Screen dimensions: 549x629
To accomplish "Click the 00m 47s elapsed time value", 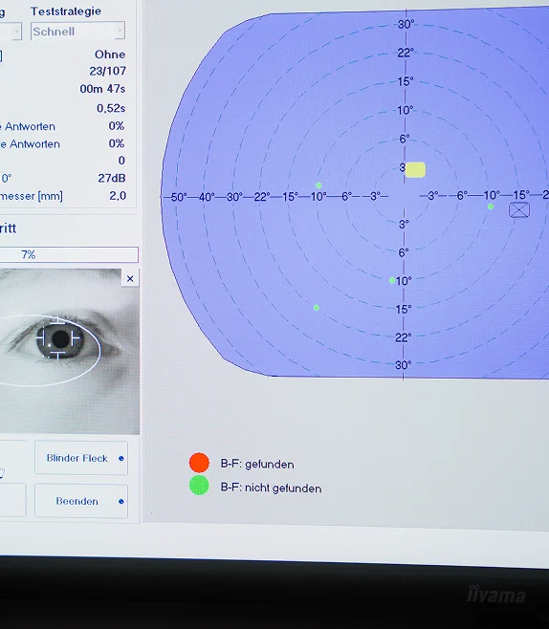I will 102,89.
